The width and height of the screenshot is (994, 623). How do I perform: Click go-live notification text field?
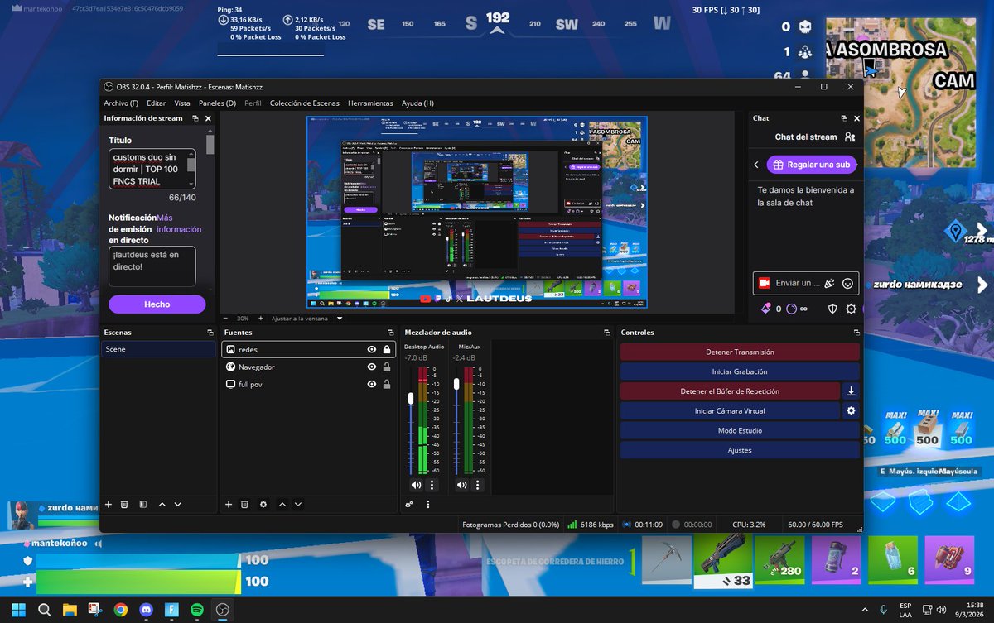tap(152, 266)
